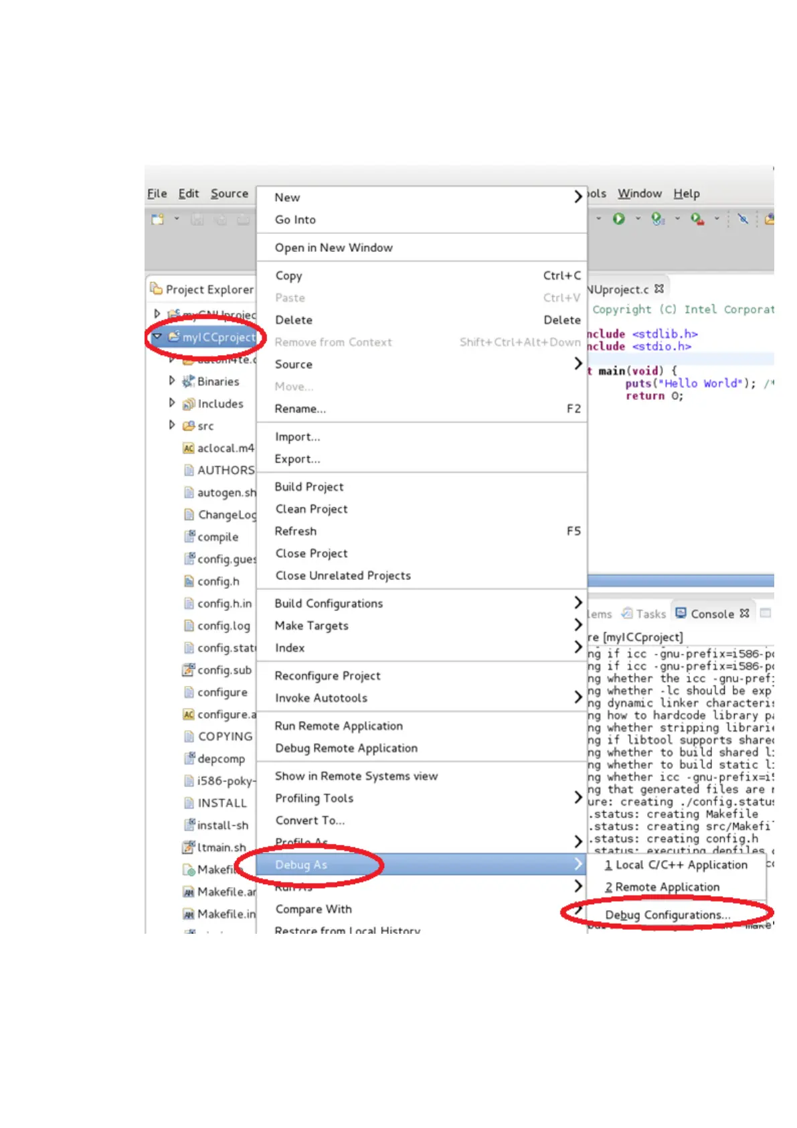Open the Invoke Autotools submenu
The height and width of the screenshot is (1128, 797).
[x=422, y=698]
